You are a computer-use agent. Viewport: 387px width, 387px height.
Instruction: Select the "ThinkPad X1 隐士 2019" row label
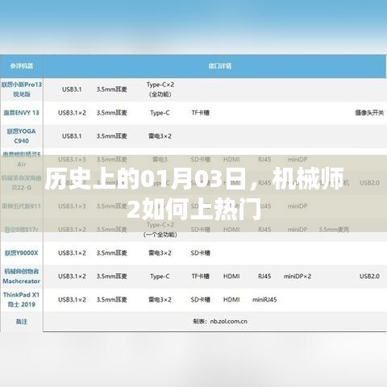pos(22,300)
